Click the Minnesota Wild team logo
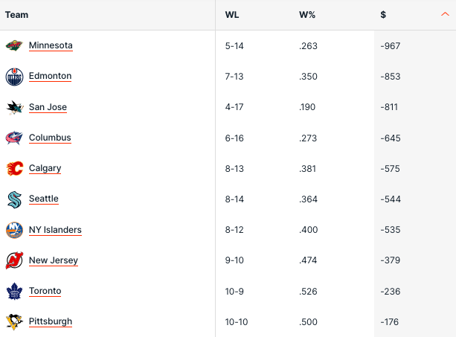This screenshot has width=456, height=337. [x=14, y=45]
